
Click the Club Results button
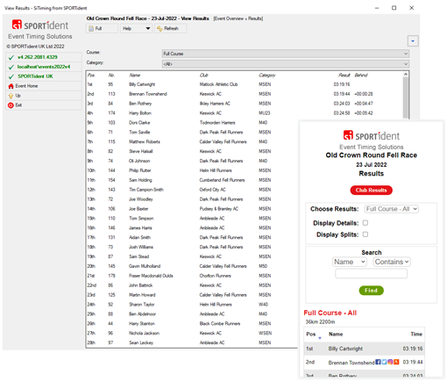pos(371,191)
